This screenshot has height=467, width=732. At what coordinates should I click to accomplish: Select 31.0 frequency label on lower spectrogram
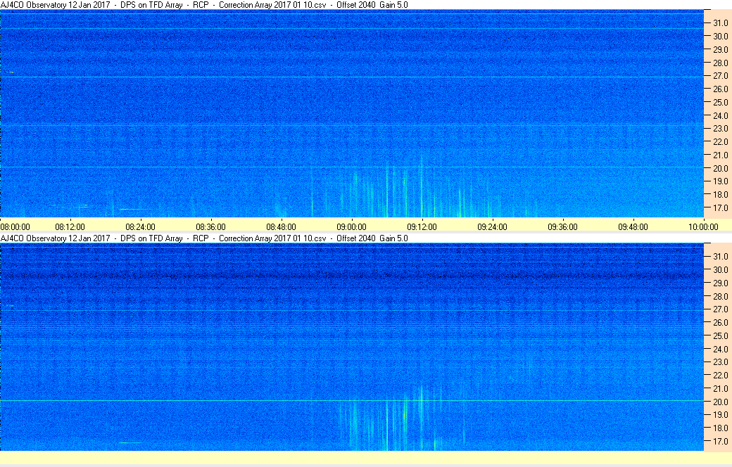(720, 257)
